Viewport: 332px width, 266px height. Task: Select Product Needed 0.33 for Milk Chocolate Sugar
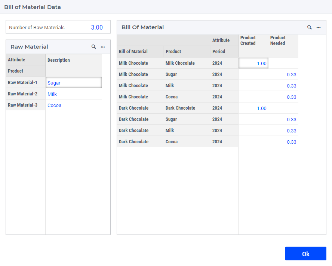[x=283, y=74]
